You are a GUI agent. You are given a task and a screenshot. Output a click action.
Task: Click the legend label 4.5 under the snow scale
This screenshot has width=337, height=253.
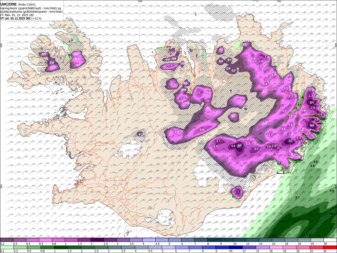pyautogui.click(x=157, y=244)
